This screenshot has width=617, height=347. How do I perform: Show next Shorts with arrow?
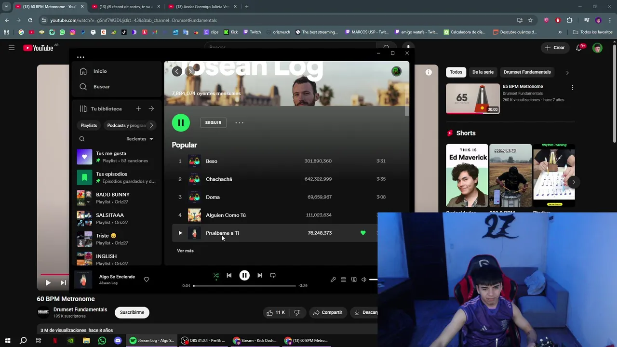(574, 182)
